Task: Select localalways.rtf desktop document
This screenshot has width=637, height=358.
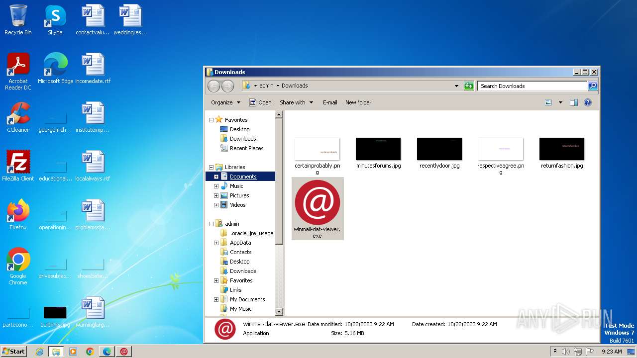Action: point(93,166)
